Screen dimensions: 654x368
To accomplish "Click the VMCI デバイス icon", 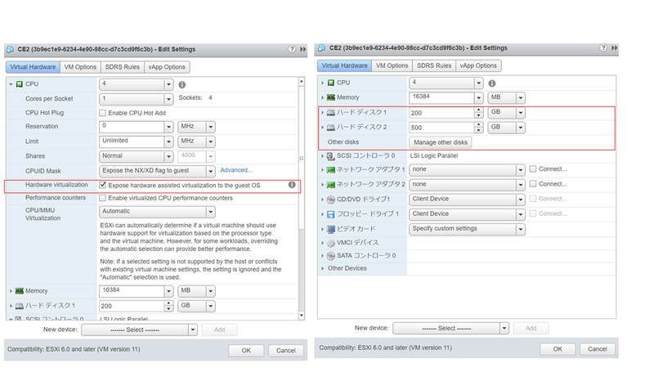I will point(331,243).
